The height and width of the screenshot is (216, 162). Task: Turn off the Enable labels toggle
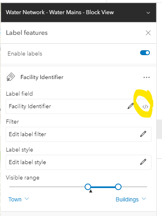pos(145,53)
